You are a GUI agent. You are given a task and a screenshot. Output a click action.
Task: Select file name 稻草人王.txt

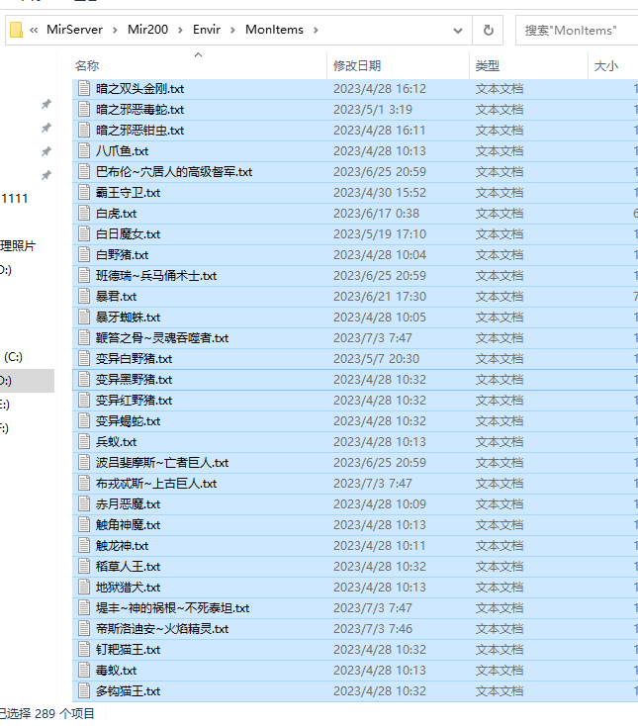(128, 567)
